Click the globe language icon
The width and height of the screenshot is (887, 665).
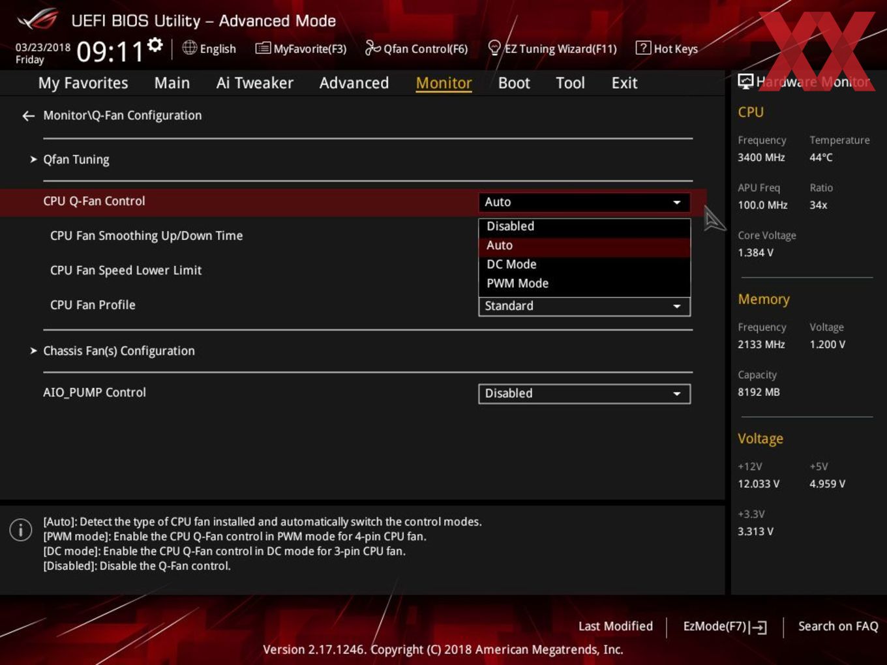click(189, 48)
